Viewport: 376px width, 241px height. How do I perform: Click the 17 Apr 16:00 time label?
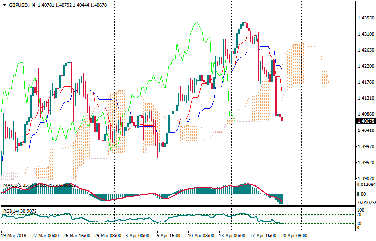point(263,235)
